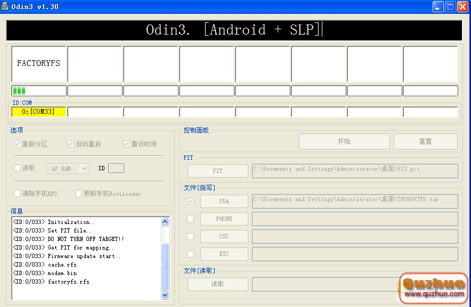Click the PIT file browse button
Viewport: 471px width, 307px height.
click(x=217, y=171)
